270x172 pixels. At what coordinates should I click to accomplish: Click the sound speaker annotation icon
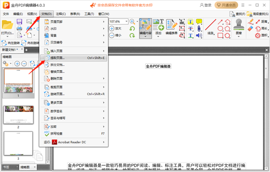199,35
